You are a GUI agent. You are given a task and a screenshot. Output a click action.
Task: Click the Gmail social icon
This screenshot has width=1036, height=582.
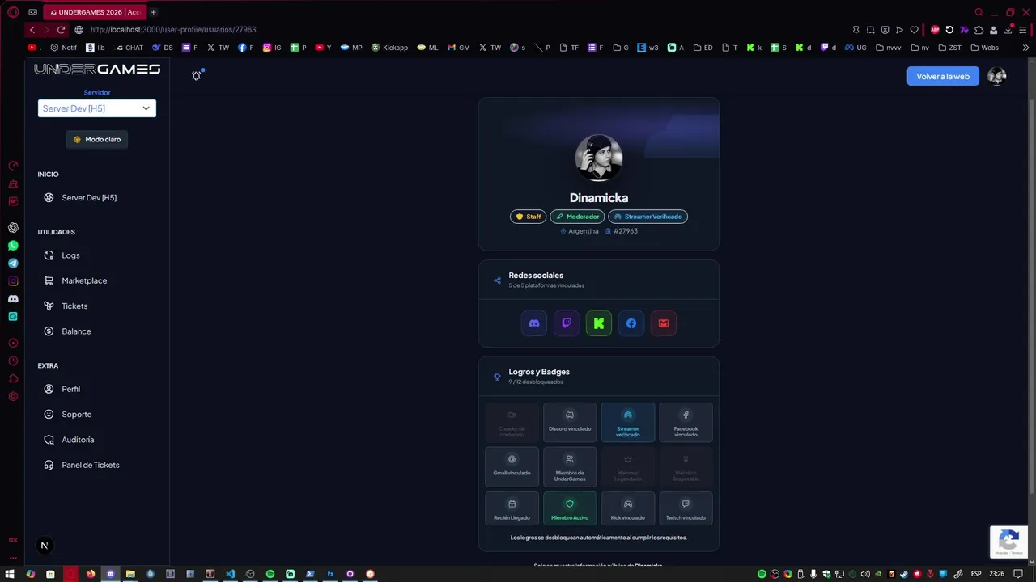[664, 323]
